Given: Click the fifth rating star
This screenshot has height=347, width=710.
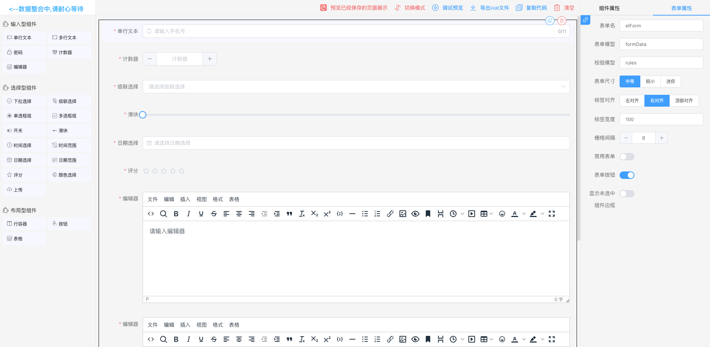Looking at the screenshot, I should coord(182,171).
